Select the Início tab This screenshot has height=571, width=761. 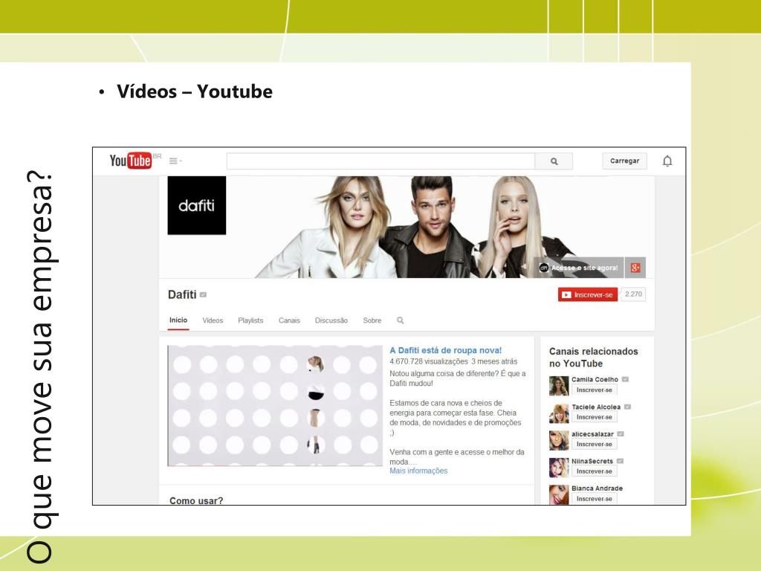click(x=178, y=320)
